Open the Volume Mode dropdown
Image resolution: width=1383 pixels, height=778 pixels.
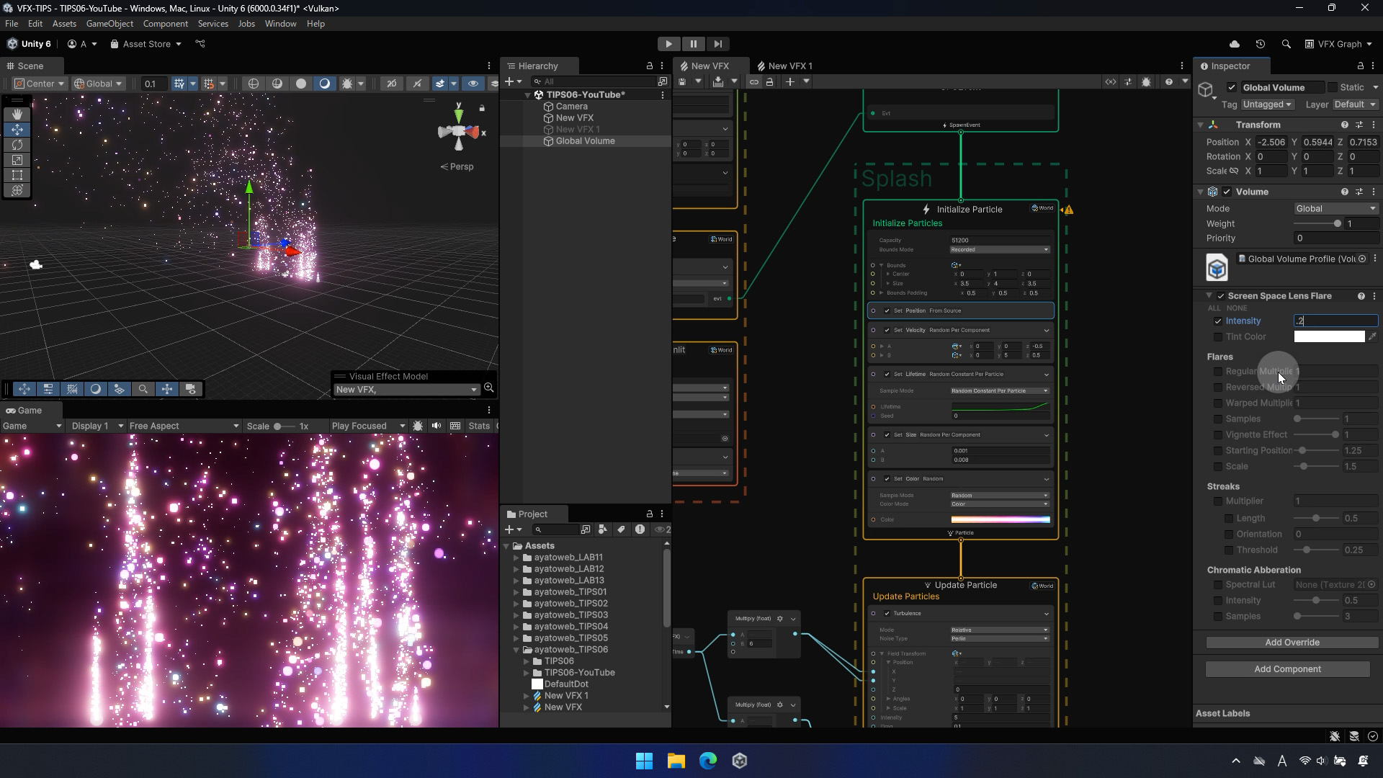tap(1335, 208)
